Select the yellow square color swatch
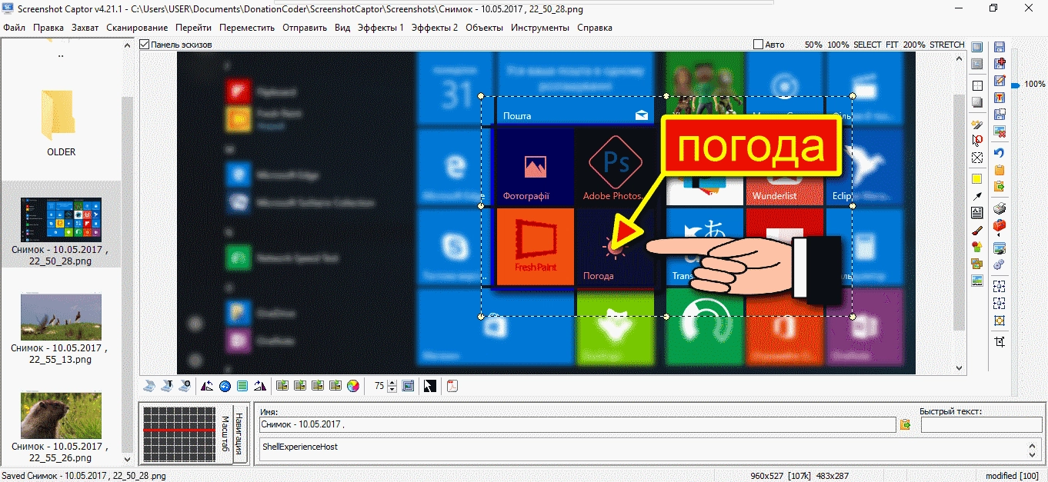Viewport: 1048px width, 482px height. click(977, 179)
